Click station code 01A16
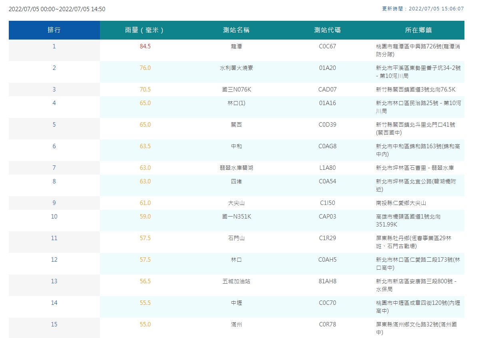This screenshot has height=338, width=484. point(327,103)
